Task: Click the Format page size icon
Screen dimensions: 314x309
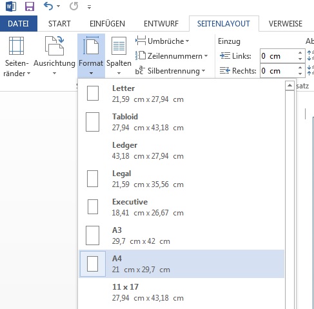Action: click(91, 45)
